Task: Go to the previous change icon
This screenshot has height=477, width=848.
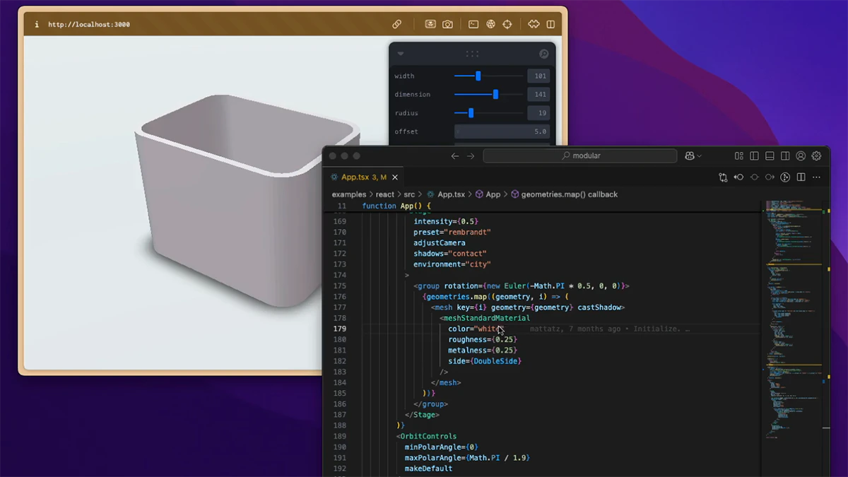Action: tap(738, 177)
